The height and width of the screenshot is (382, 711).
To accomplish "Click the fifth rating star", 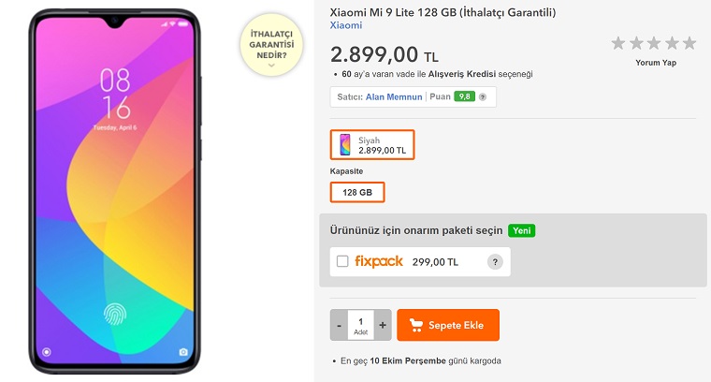I will click(x=689, y=43).
